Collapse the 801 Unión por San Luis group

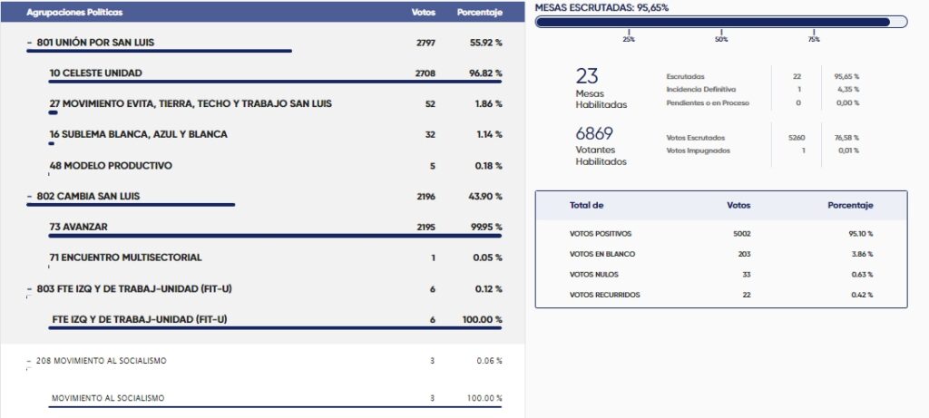coord(30,43)
